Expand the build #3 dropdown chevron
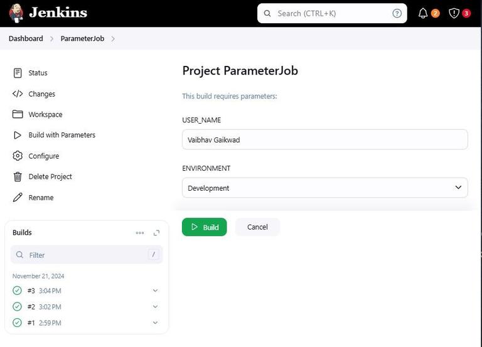Viewport: 482px width, 347px height. click(155, 291)
